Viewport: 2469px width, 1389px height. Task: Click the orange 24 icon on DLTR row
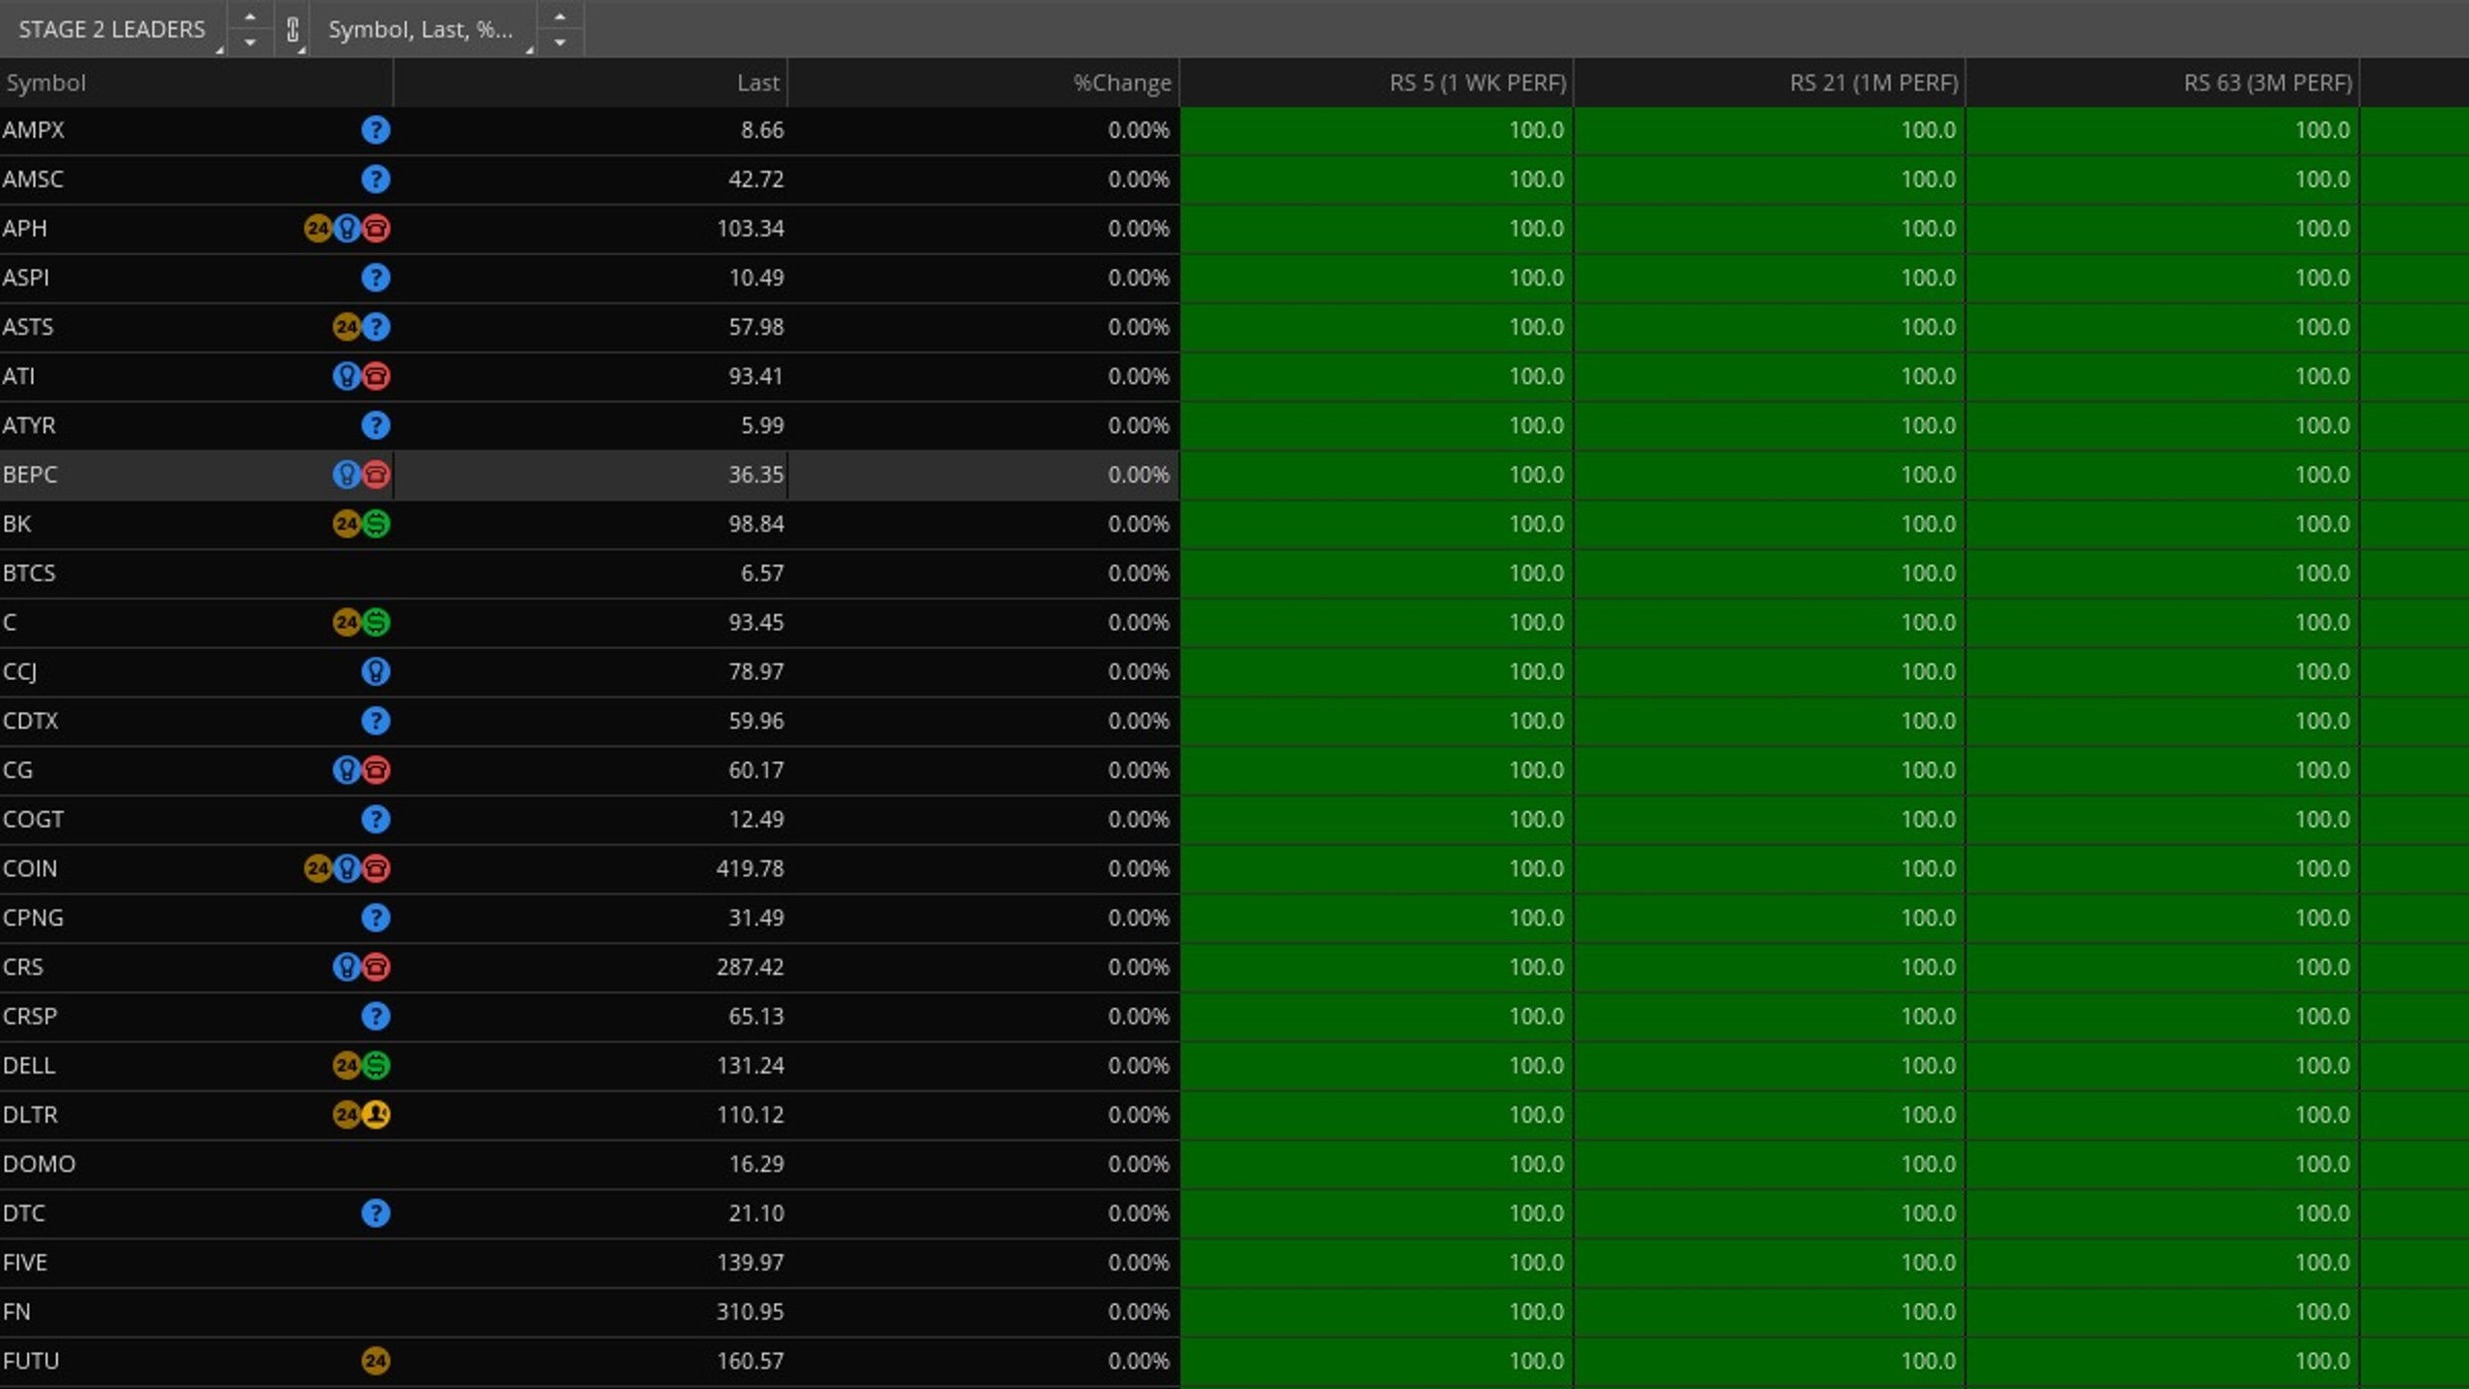(x=346, y=1114)
